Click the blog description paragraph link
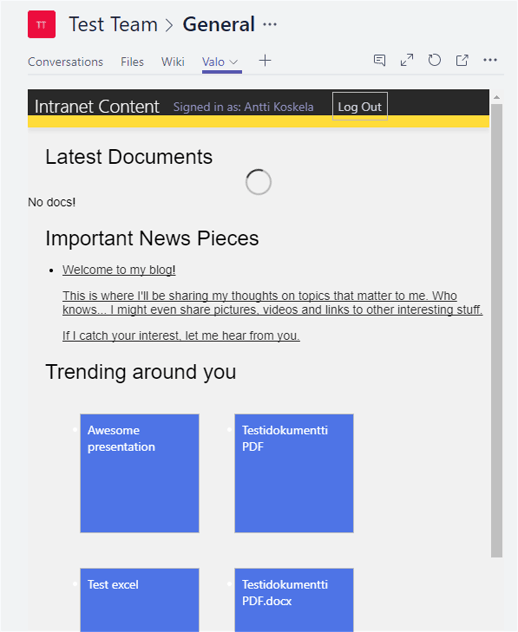The image size is (518, 632). pos(272,303)
